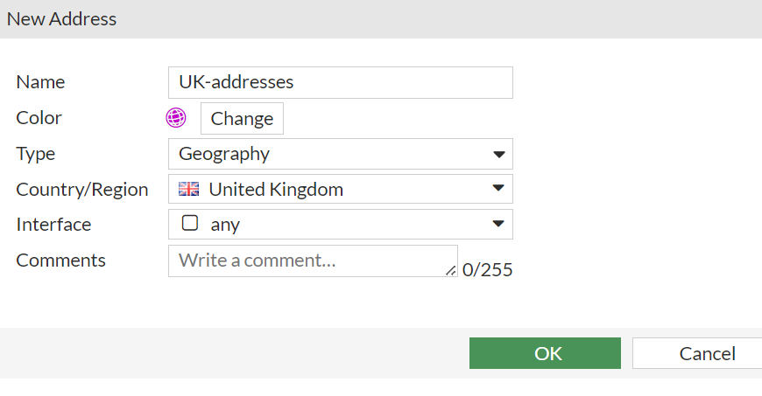Expand the Country/Region dropdown arrow
Image resolution: width=762 pixels, height=396 pixels.
click(498, 189)
